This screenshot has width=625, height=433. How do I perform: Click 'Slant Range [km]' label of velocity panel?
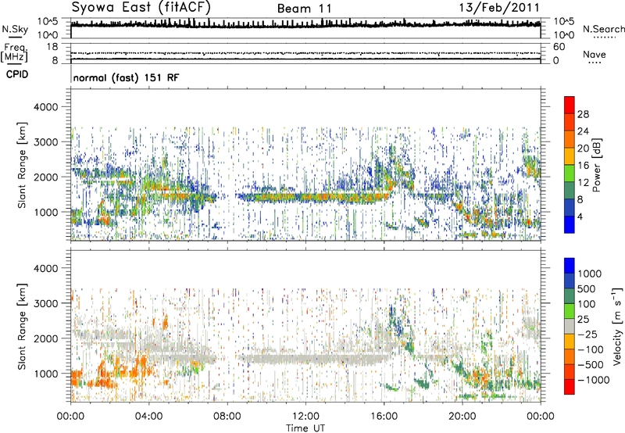coord(22,327)
